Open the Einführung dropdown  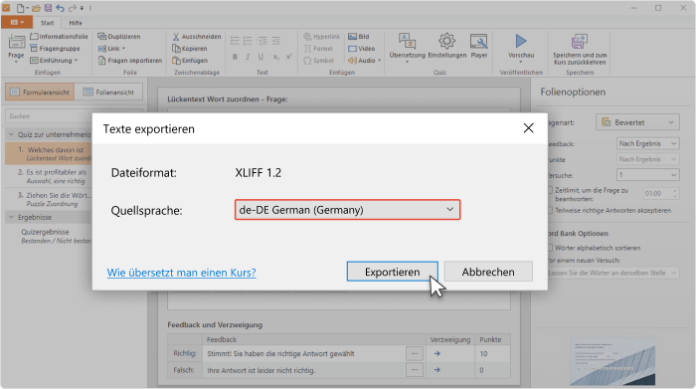pyautogui.click(x=54, y=61)
